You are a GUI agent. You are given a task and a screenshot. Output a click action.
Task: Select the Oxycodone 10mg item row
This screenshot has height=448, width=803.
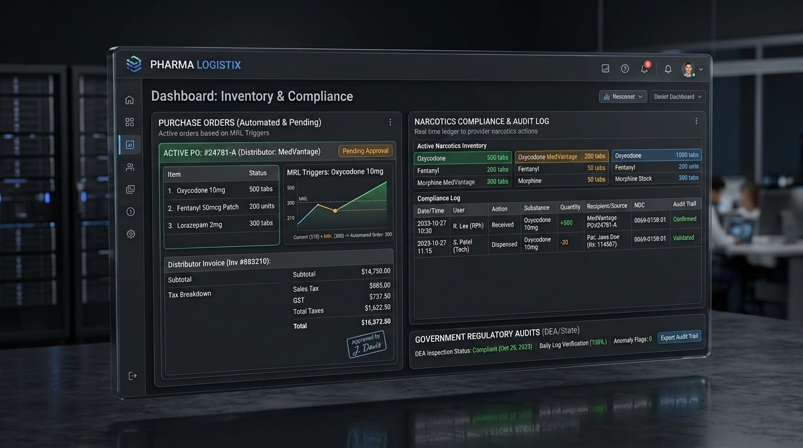coord(221,190)
